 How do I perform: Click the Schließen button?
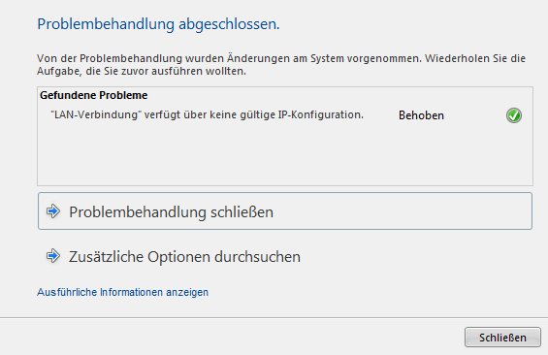(502, 338)
